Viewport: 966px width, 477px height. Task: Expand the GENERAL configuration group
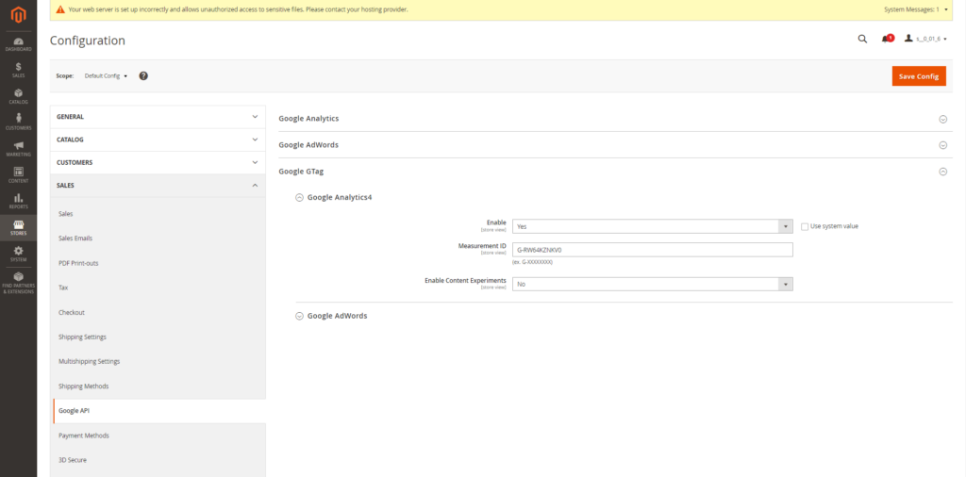click(158, 116)
